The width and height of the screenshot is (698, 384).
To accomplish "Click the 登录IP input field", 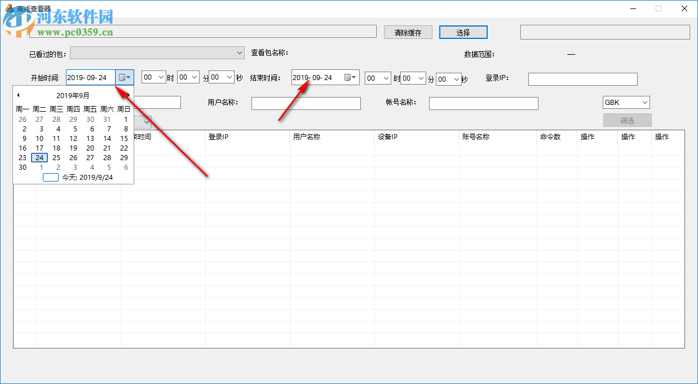I will 583,79.
